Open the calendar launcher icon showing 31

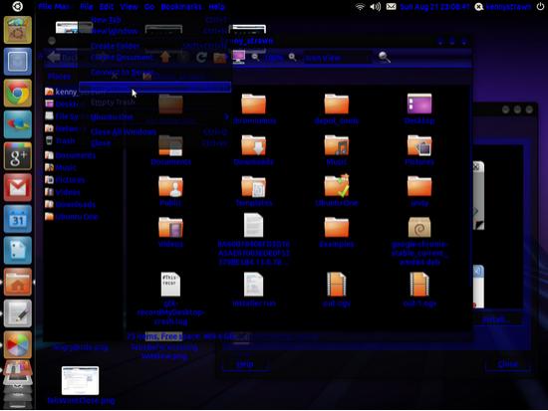tap(18, 219)
